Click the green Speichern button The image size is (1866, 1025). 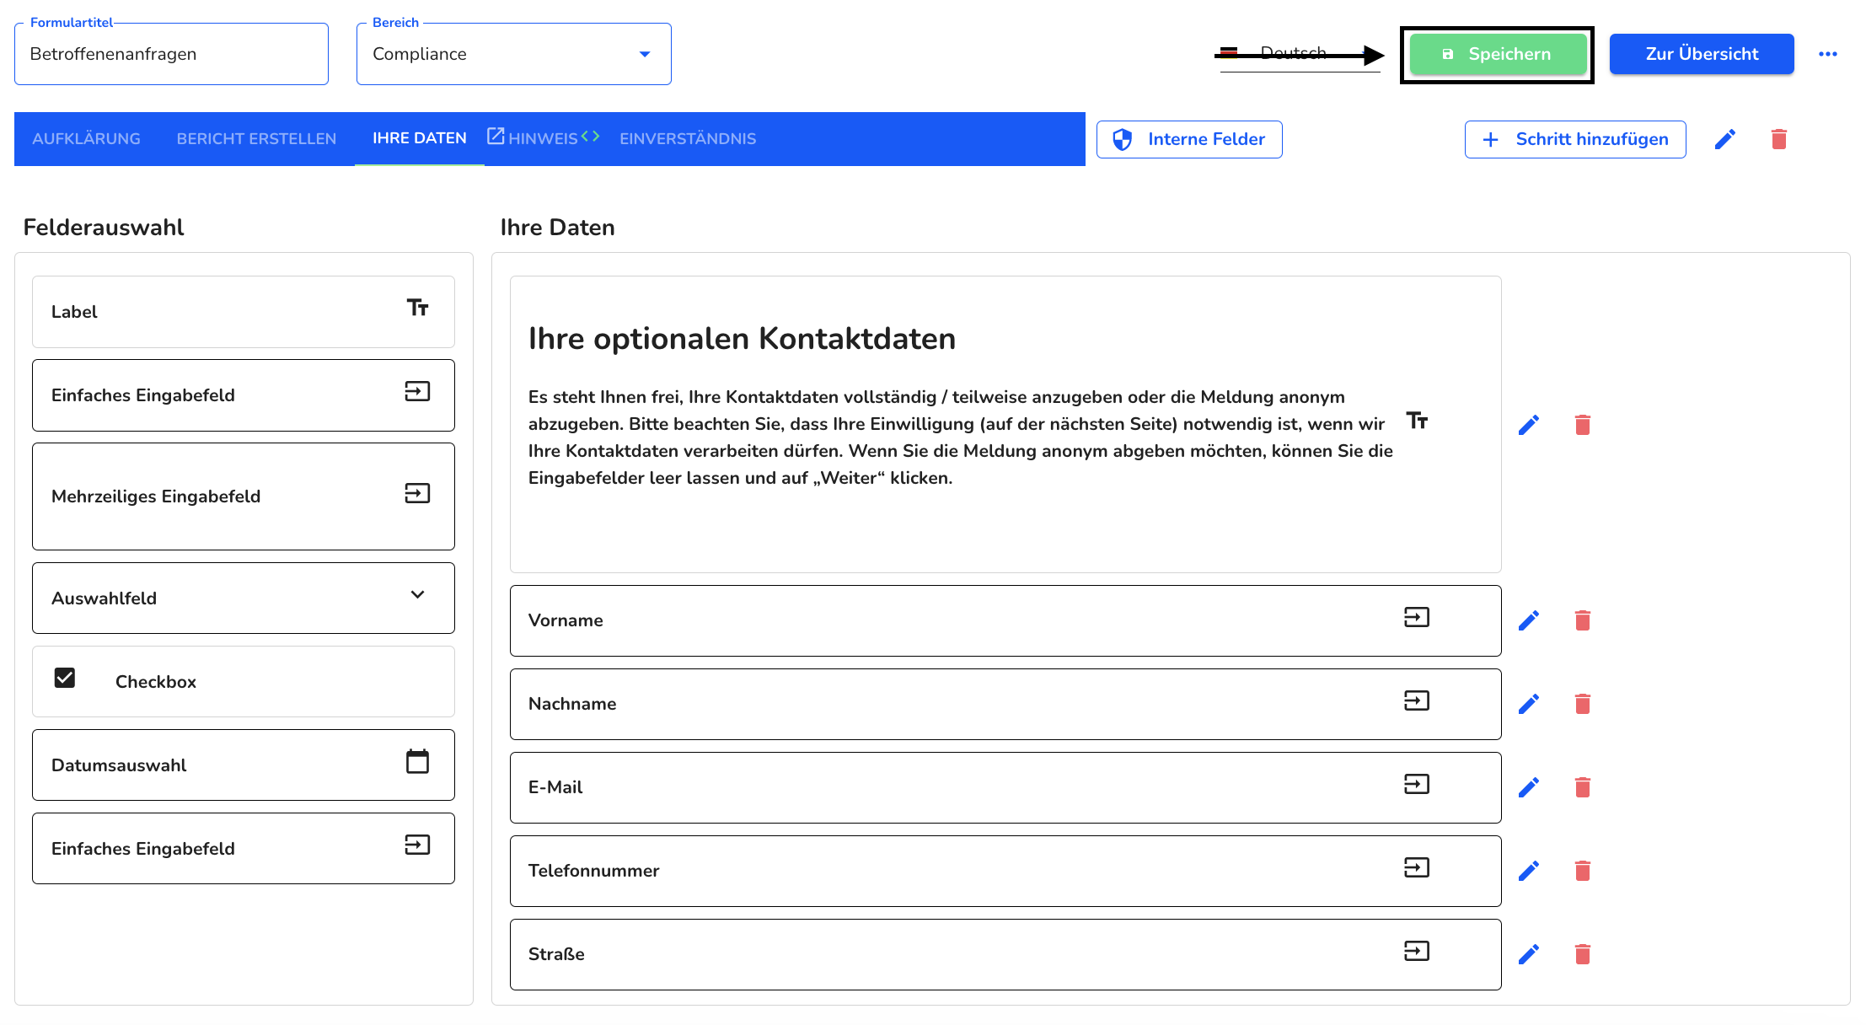(1498, 54)
